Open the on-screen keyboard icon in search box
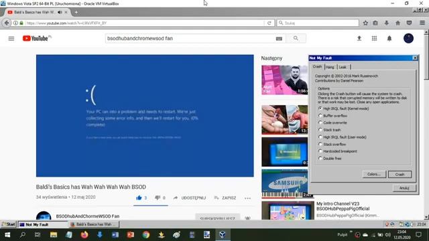This screenshot has height=241, width=429. [x=279, y=39]
